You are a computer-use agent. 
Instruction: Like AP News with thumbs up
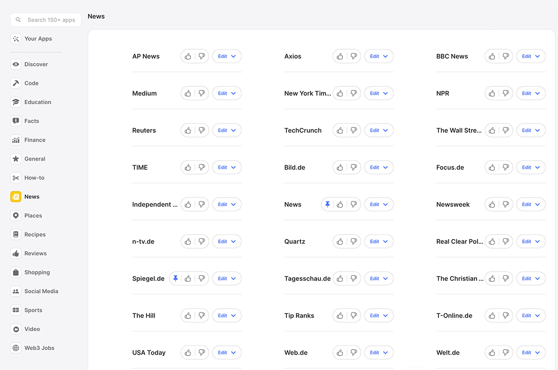(188, 56)
